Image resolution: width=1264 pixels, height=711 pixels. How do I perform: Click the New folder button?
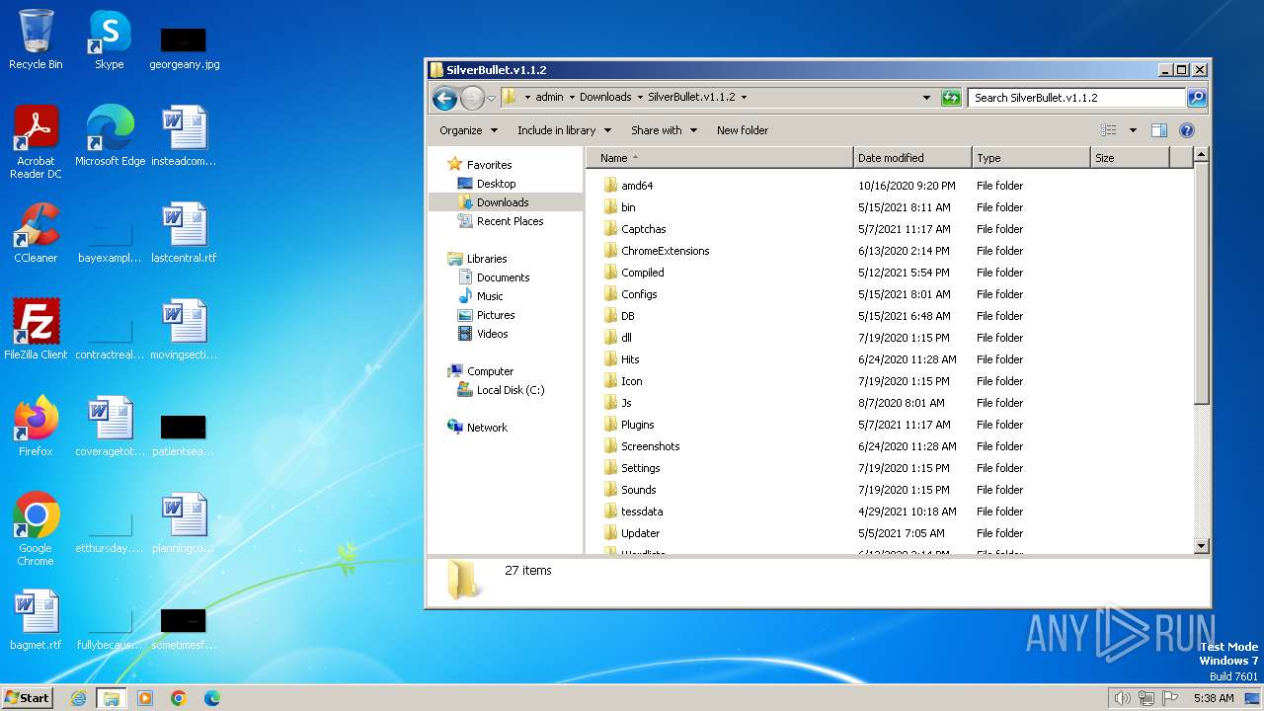[x=743, y=130]
